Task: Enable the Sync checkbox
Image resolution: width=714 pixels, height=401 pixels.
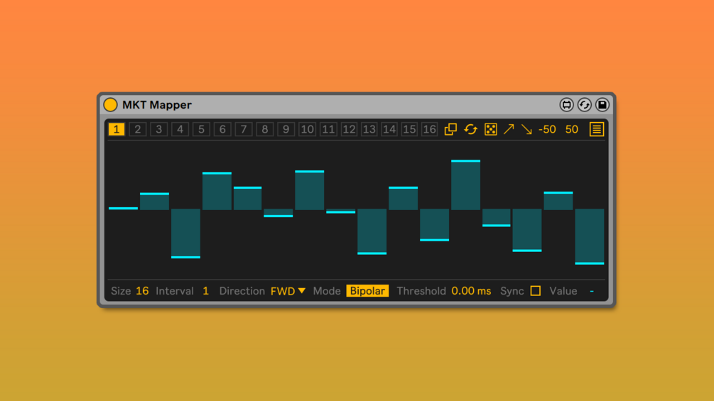Action: coord(536,290)
